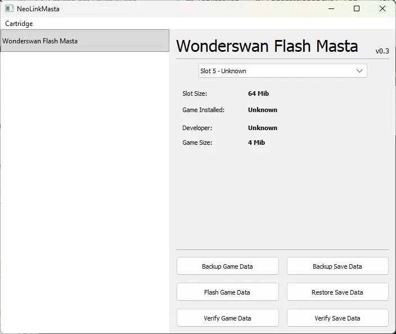Click the Flash Game Data button
Image resolution: width=396 pixels, height=334 pixels.
coord(228,292)
